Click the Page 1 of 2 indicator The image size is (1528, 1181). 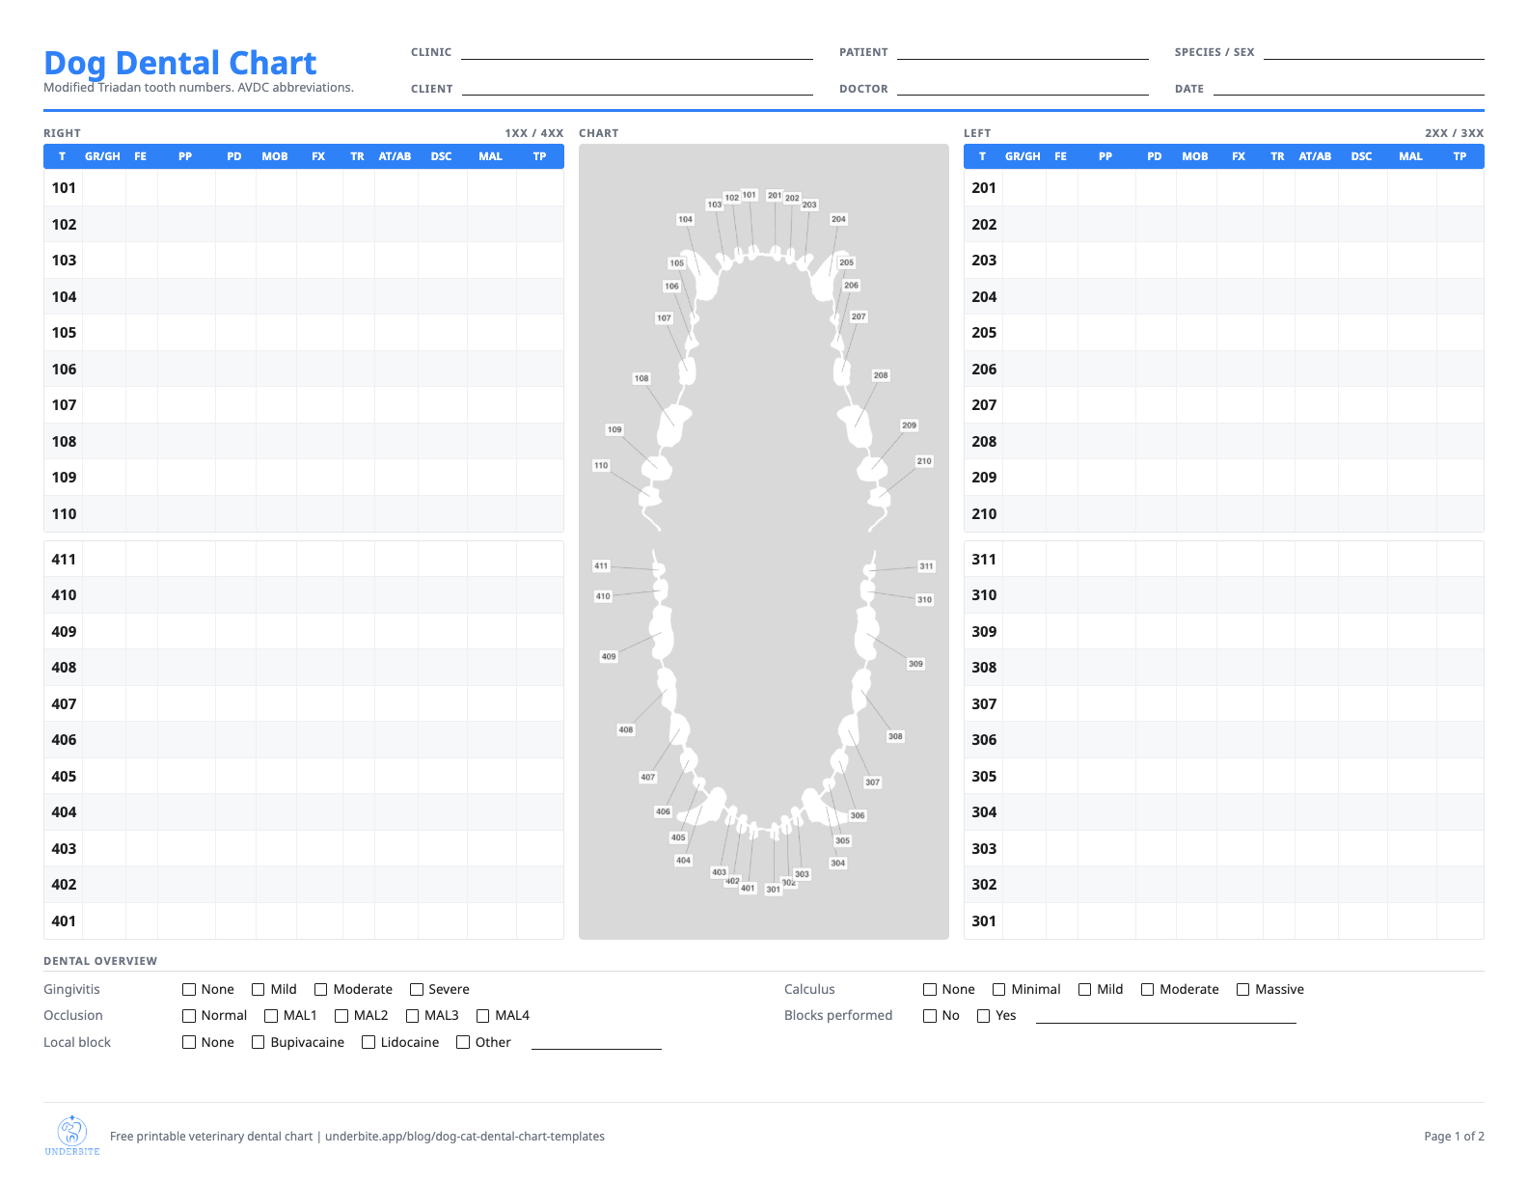1454,1137
